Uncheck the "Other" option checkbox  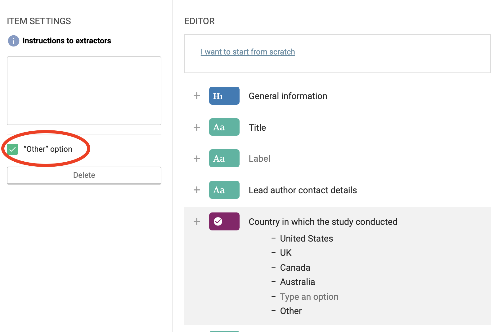pos(13,149)
